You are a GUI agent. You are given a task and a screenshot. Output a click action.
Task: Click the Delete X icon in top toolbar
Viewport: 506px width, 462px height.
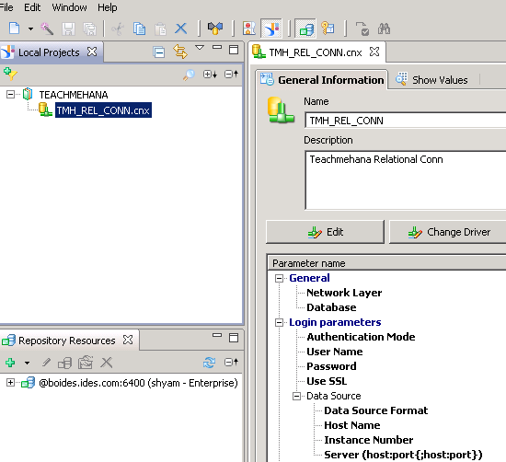coord(181,29)
